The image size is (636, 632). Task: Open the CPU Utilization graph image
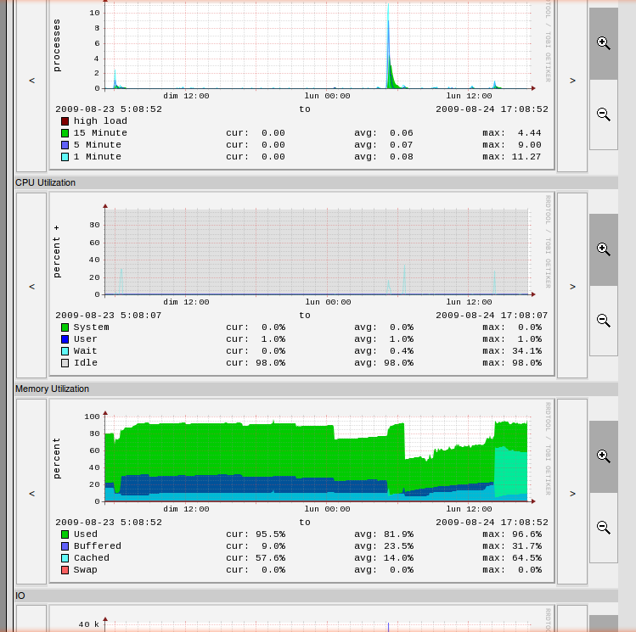301,283
